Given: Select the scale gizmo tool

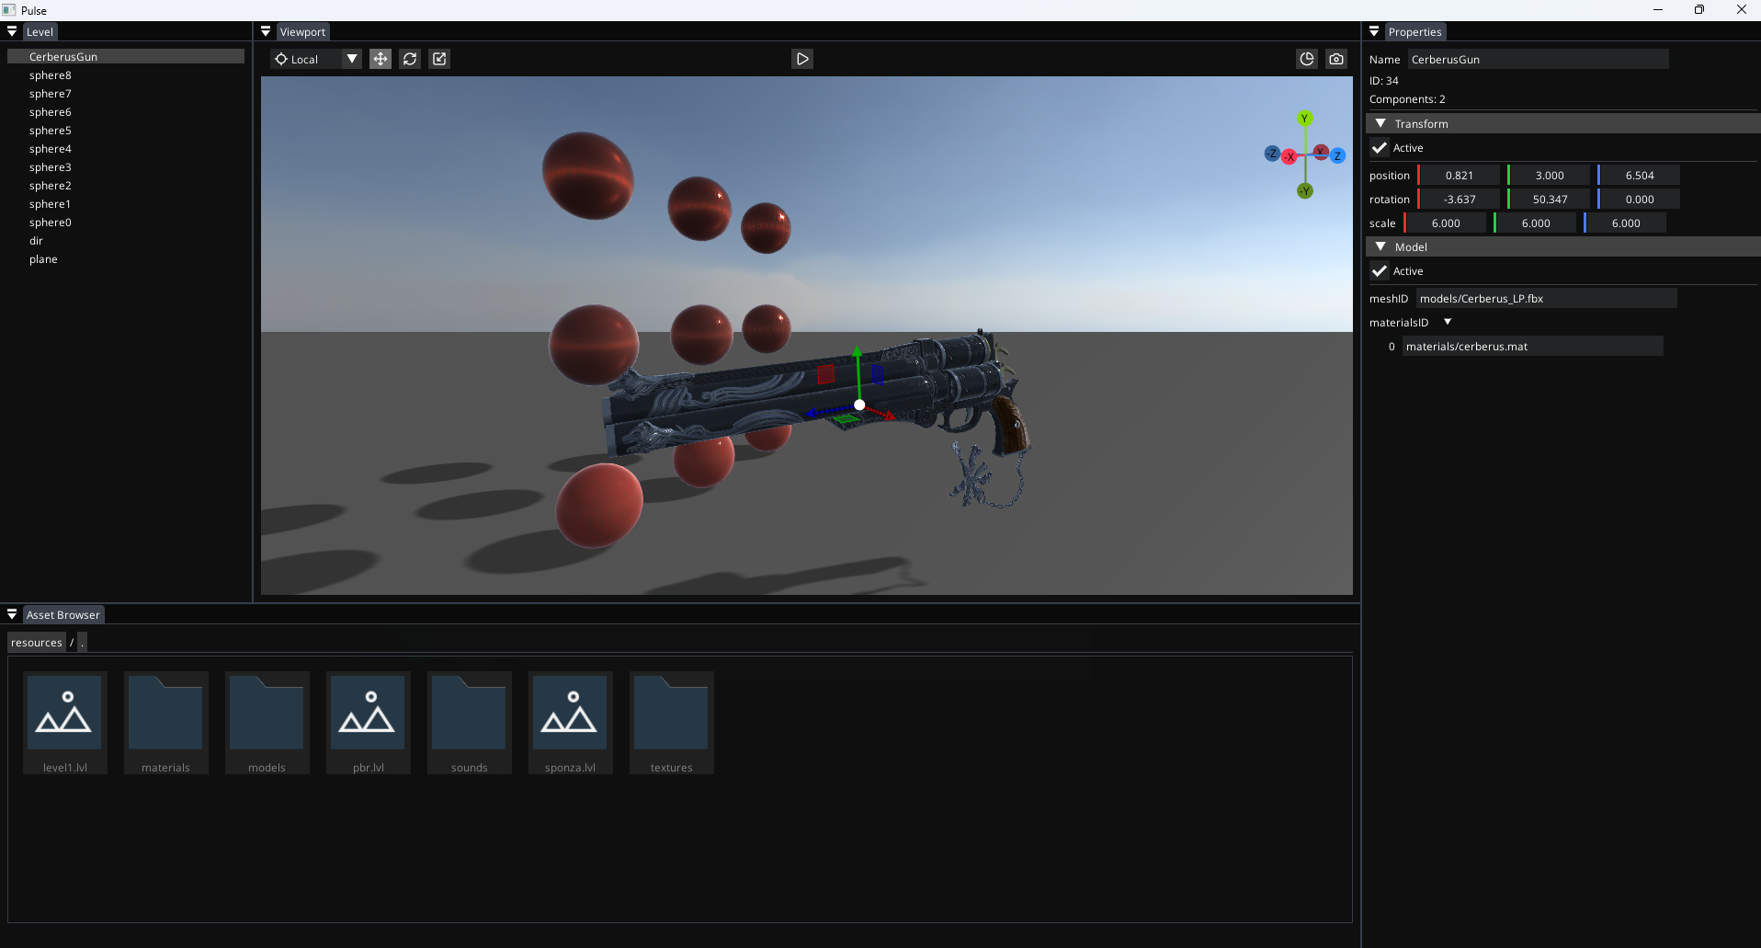Looking at the screenshot, I should [x=439, y=59].
